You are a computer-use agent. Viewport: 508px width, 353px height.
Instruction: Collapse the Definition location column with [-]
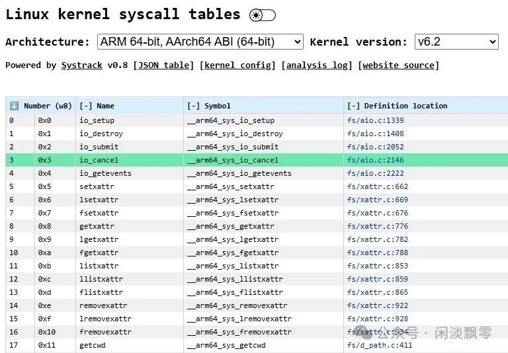[x=353, y=106]
